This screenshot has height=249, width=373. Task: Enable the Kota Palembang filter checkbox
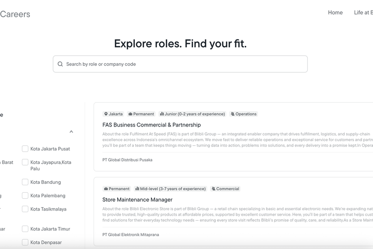25,195
